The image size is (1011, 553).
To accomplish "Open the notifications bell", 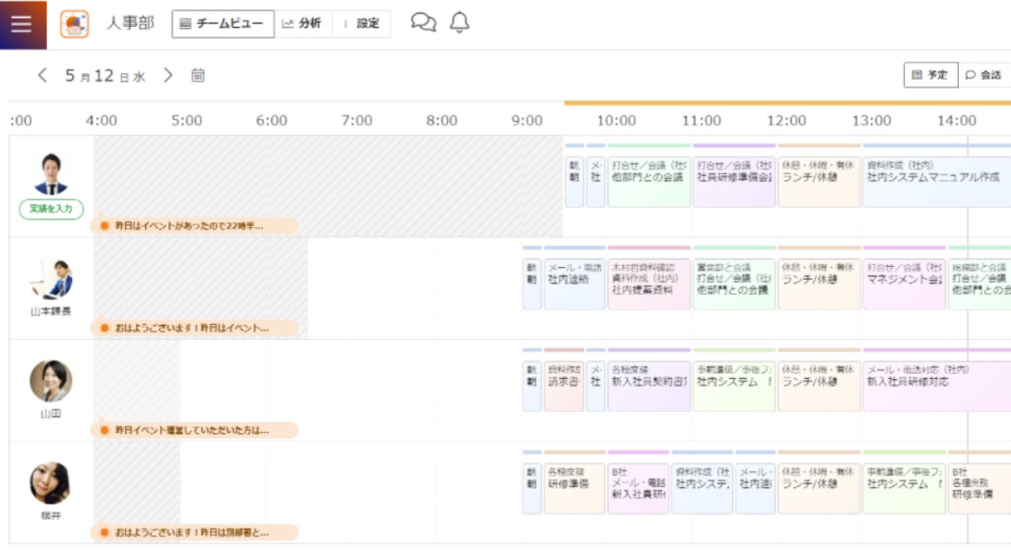I will coord(459,23).
